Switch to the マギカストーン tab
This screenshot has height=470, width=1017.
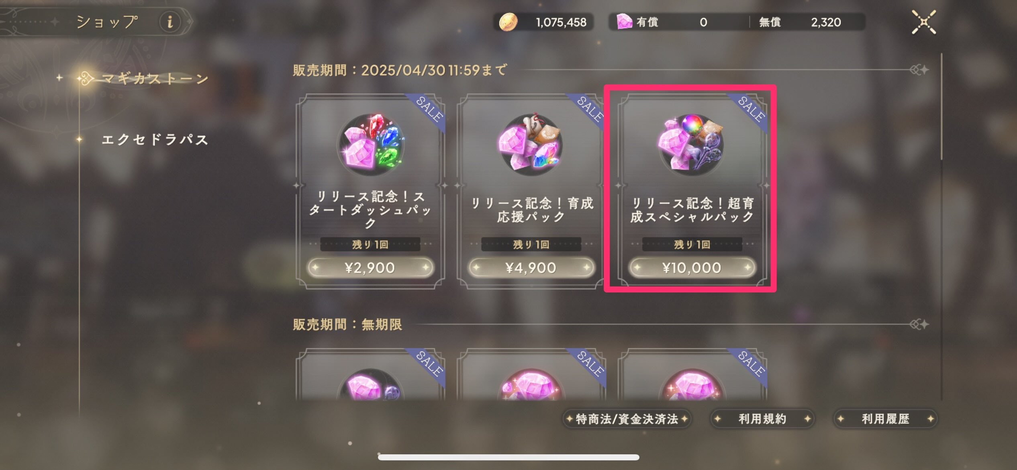tap(155, 78)
